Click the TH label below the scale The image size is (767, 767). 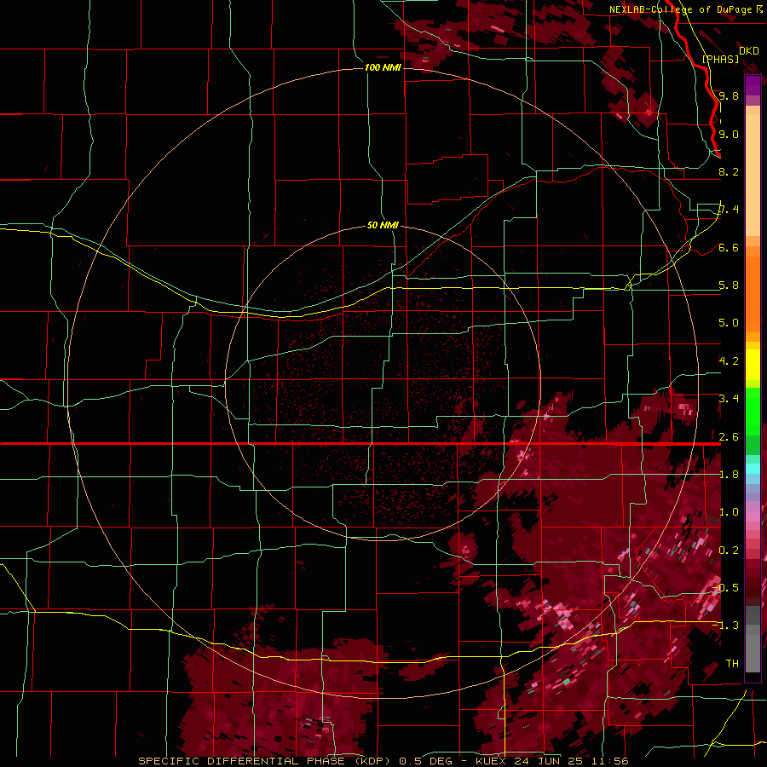(x=732, y=664)
